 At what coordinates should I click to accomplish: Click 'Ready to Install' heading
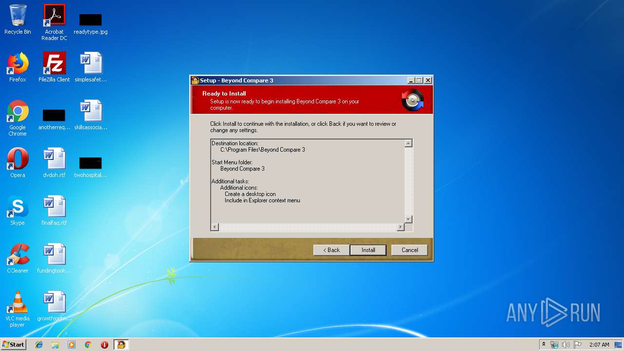point(224,94)
